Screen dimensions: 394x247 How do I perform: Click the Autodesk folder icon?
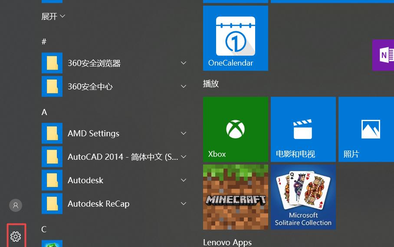[x=52, y=180]
